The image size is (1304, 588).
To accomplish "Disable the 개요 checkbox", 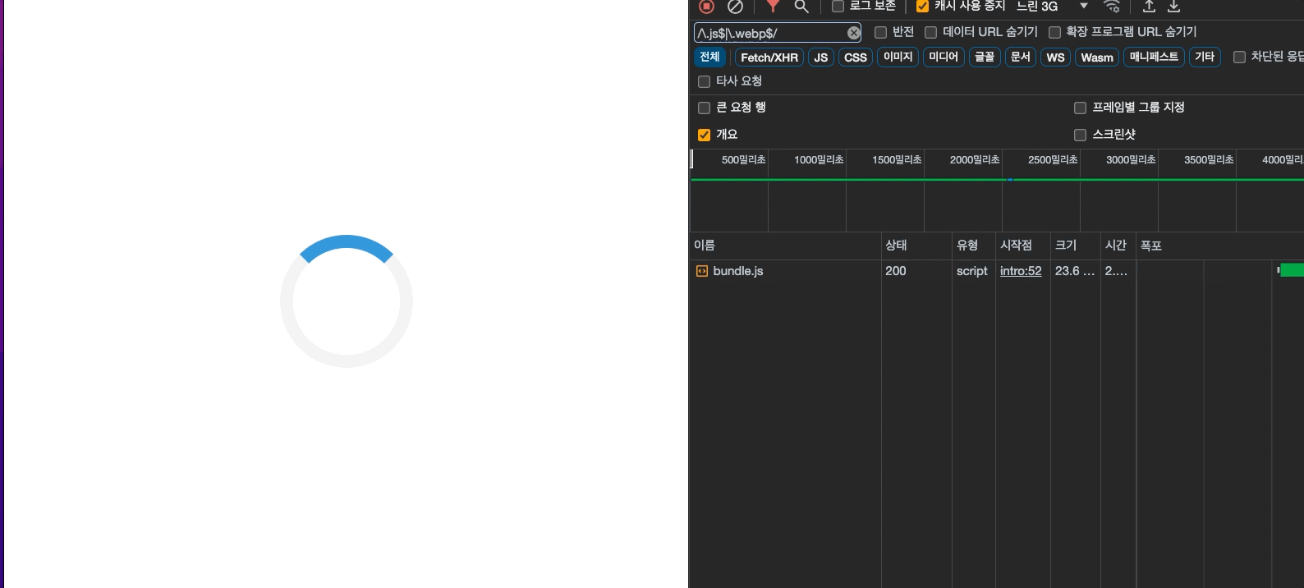I will click(704, 135).
